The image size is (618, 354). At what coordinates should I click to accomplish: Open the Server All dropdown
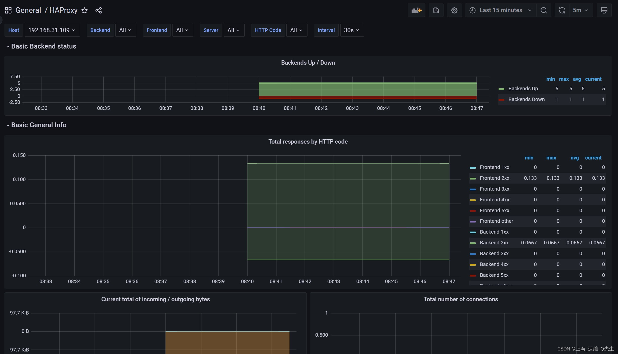click(234, 30)
